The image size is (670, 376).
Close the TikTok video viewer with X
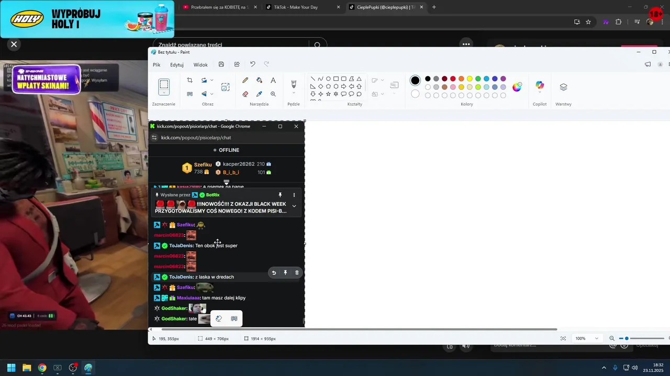click(14, 44)
